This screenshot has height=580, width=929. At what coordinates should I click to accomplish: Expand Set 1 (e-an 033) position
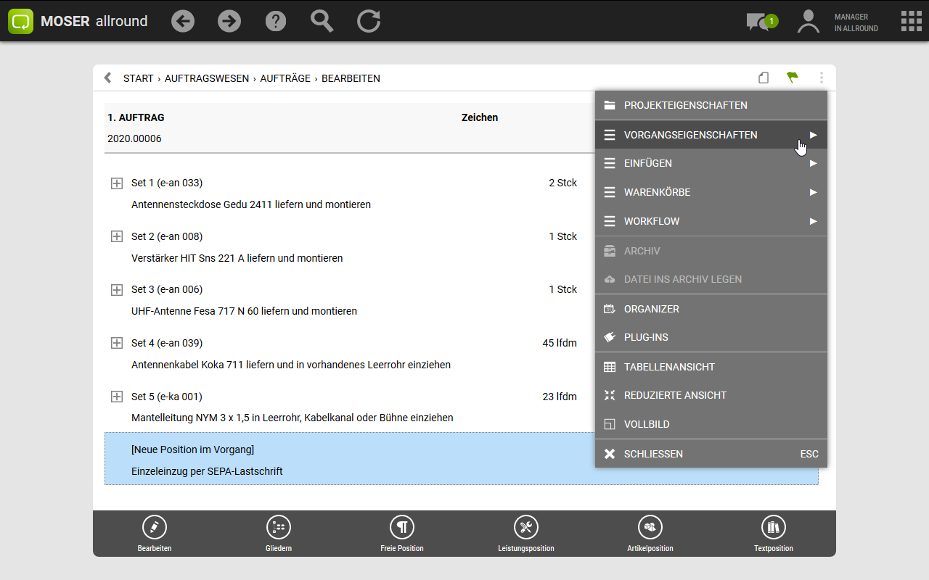point(116,183)
